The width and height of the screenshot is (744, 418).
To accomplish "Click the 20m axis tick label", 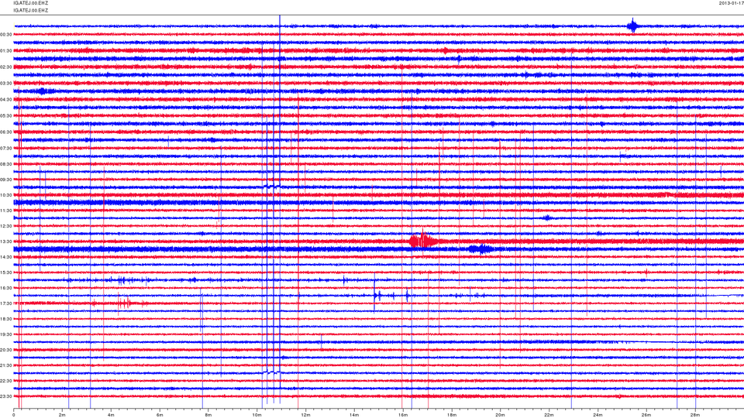I will coord(500,415).
